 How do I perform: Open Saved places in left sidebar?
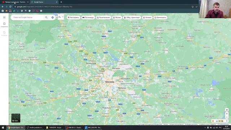4,25
